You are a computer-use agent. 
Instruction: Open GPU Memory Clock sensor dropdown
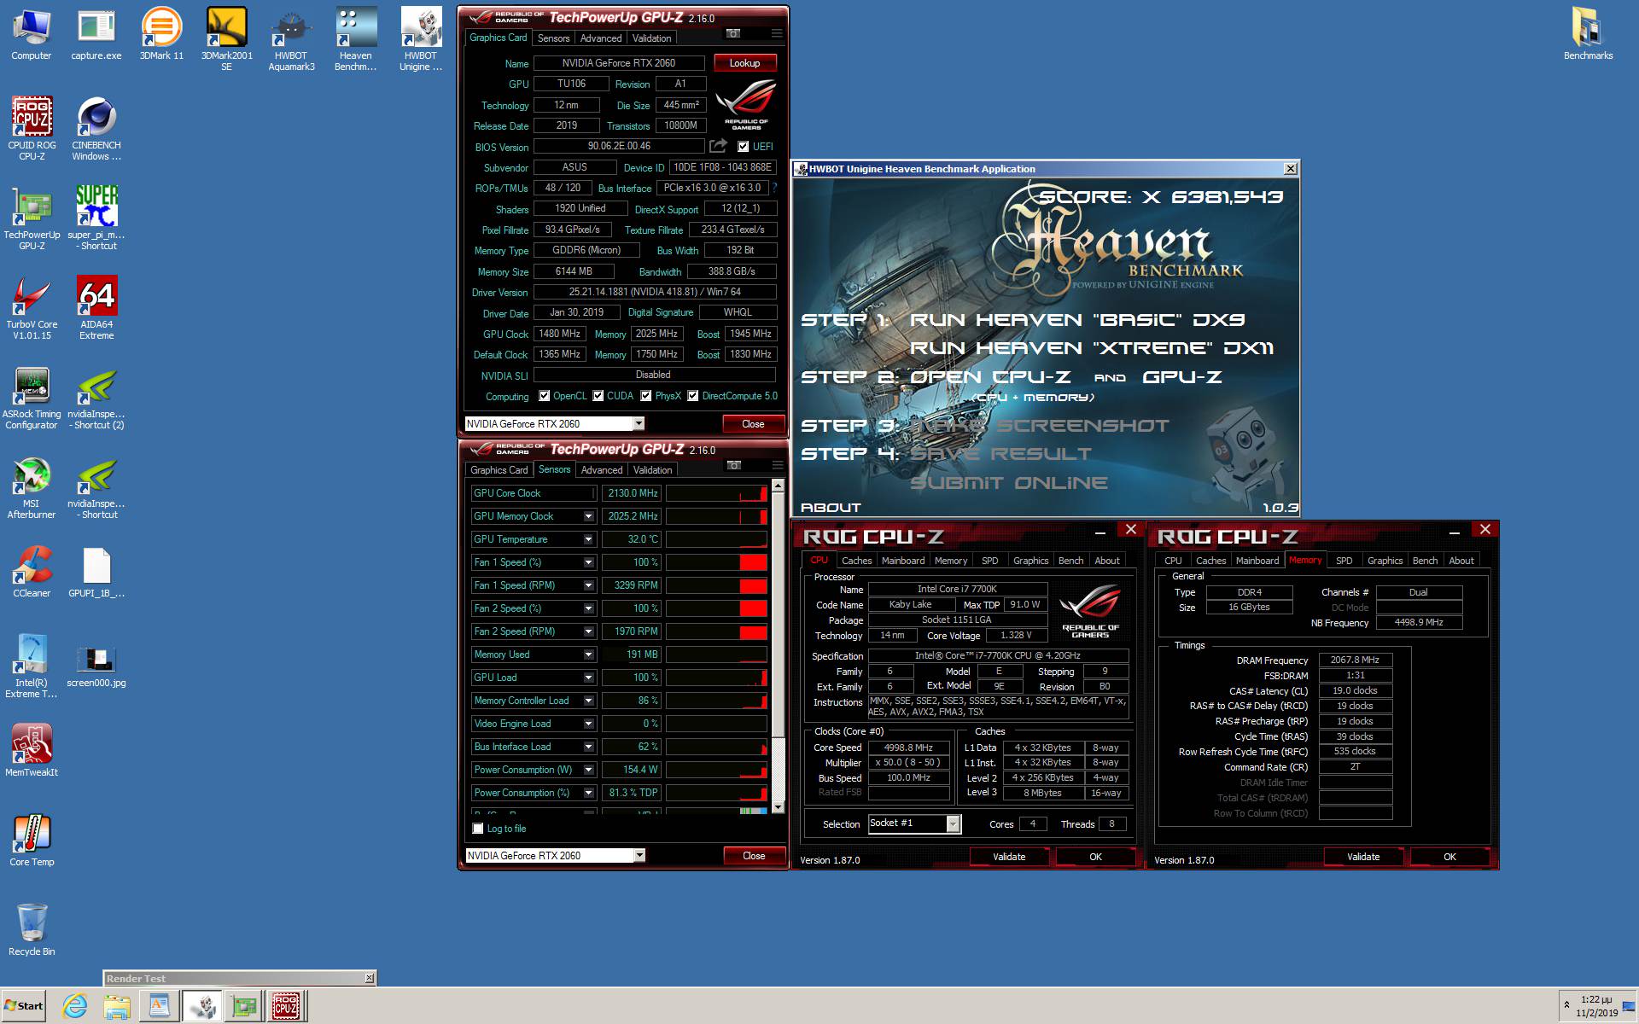(x=588, y=516)
